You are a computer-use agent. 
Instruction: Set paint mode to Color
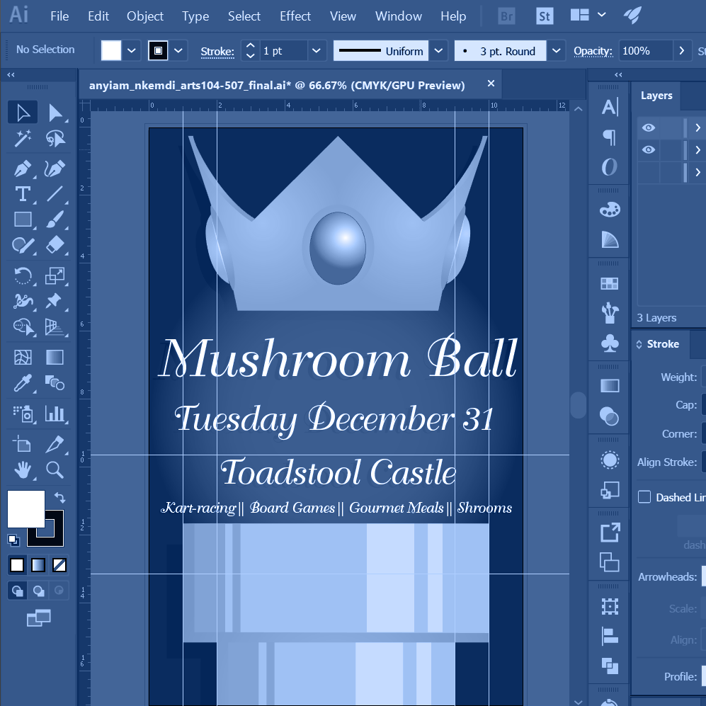pos(17,564)
